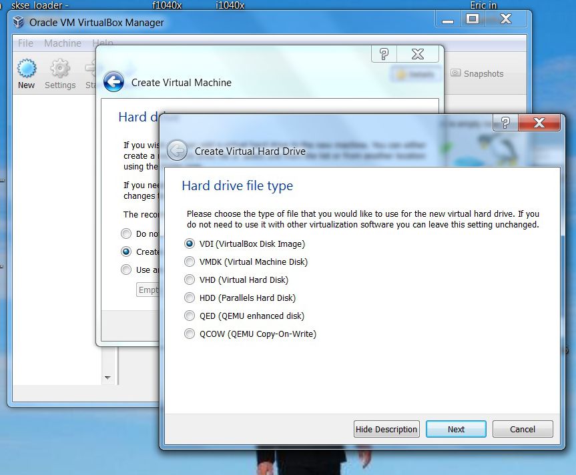
Task: Click the New machine starburst icon
Action: click(x=27, y=68)
